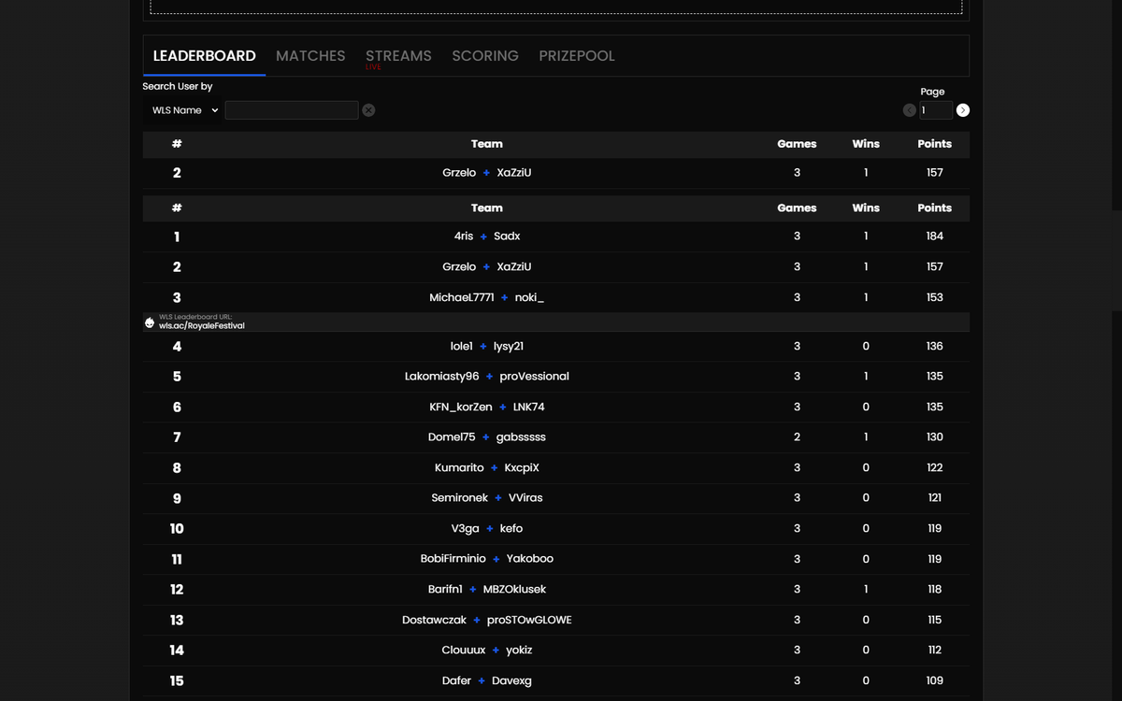Click player KFN_korZen in rank 6
Viewport: 1122px width, 701px height.
461,408
